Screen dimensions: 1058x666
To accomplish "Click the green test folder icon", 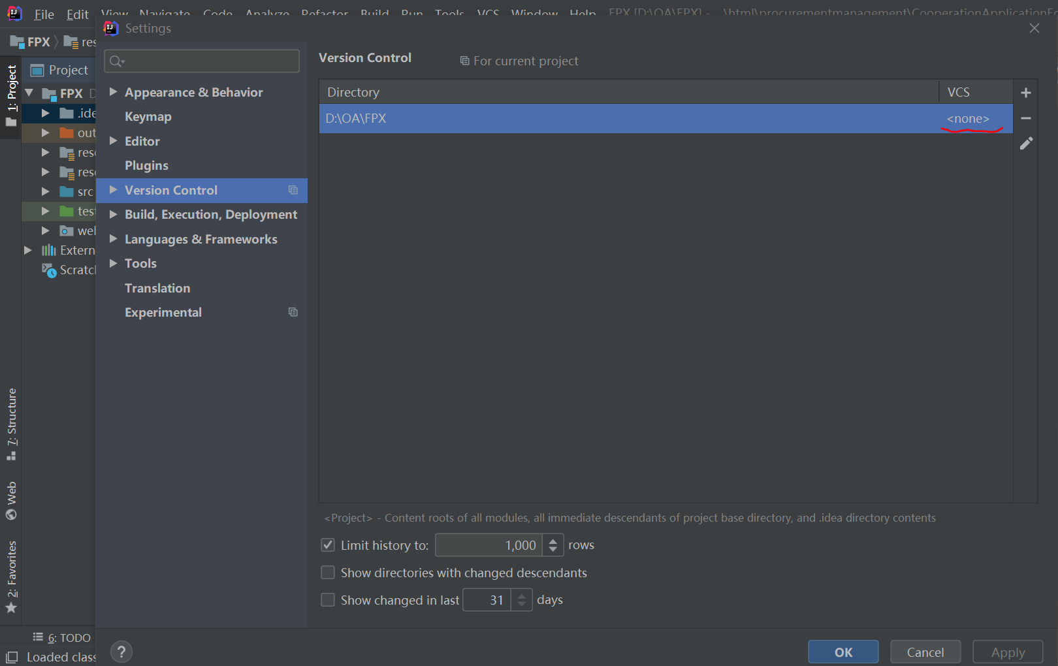I will click(x=67, y=211).
